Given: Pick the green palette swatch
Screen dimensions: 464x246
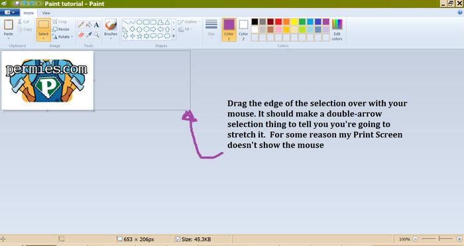Looking at the screenshot, I should (302, 22).
